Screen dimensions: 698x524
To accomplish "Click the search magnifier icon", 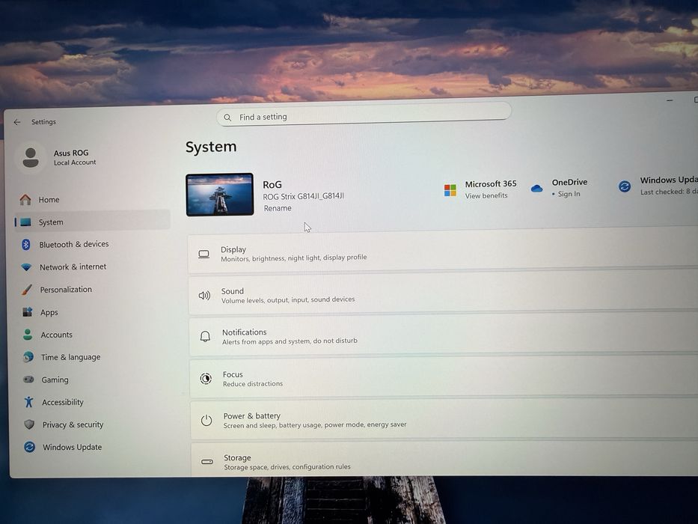I will point(227,118).
